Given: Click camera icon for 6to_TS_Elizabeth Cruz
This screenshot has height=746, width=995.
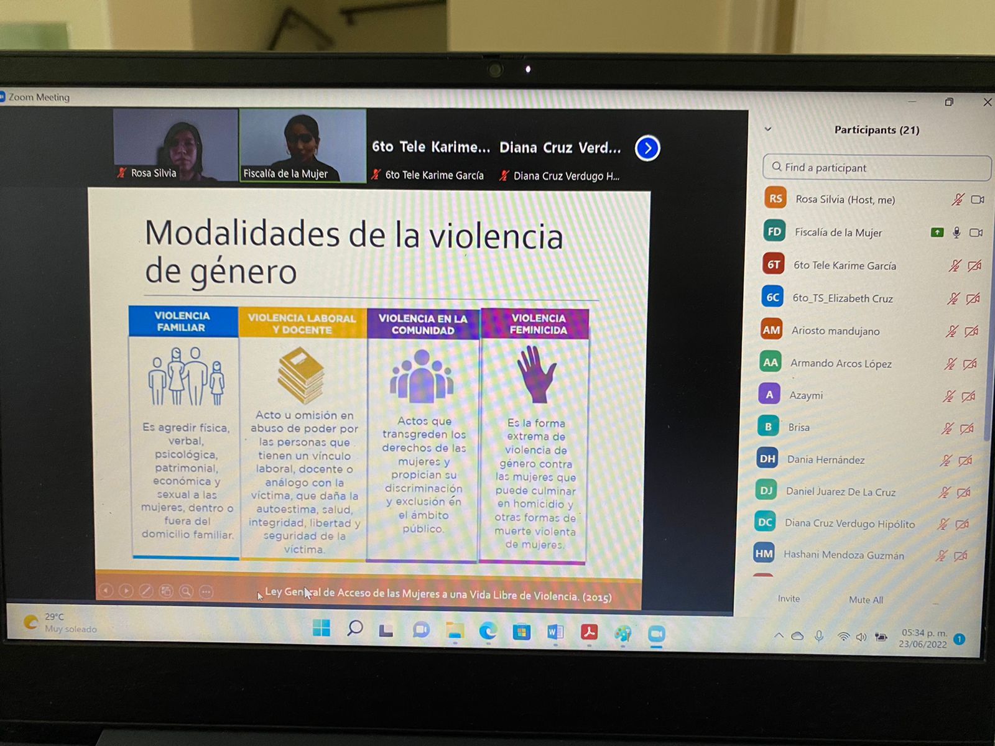Looking at the screenshot, I should [973, 298].
